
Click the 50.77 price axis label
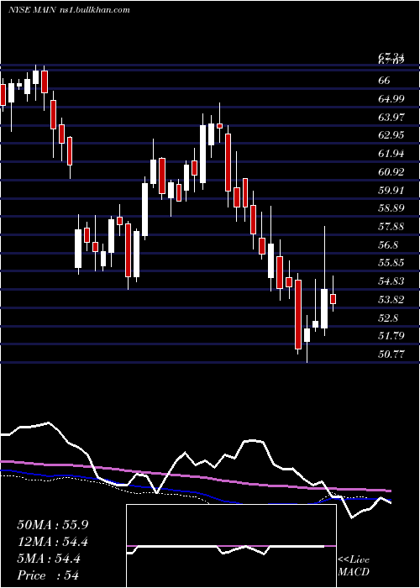click(x=391, y=354)
